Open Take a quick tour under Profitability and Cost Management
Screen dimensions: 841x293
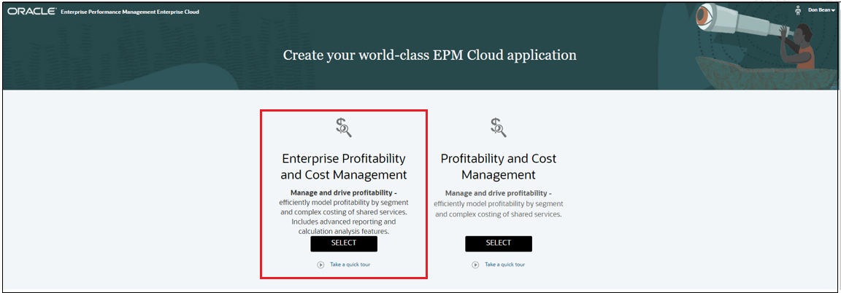(x=504, y=265)
